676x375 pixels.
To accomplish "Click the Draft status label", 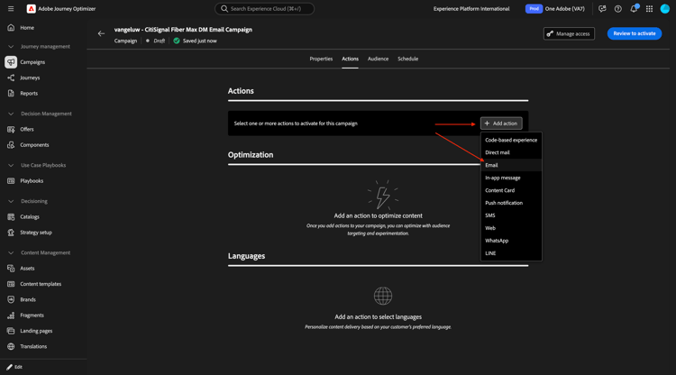I will tap(159, 41).
